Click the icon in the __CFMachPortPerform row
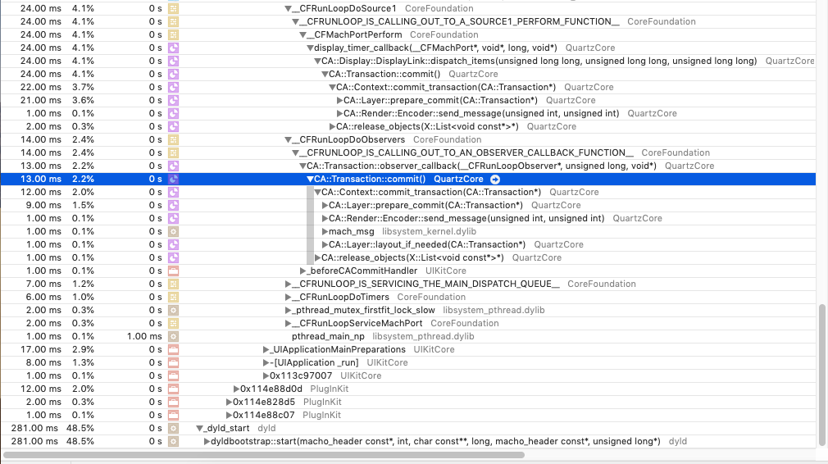Viewport: 828px width, 464px height. tap(173, 34)
